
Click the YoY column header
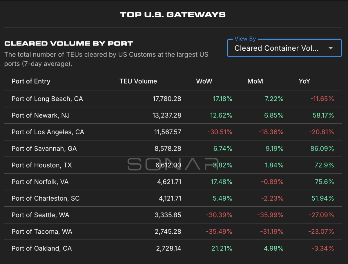(x=304, y=81)
